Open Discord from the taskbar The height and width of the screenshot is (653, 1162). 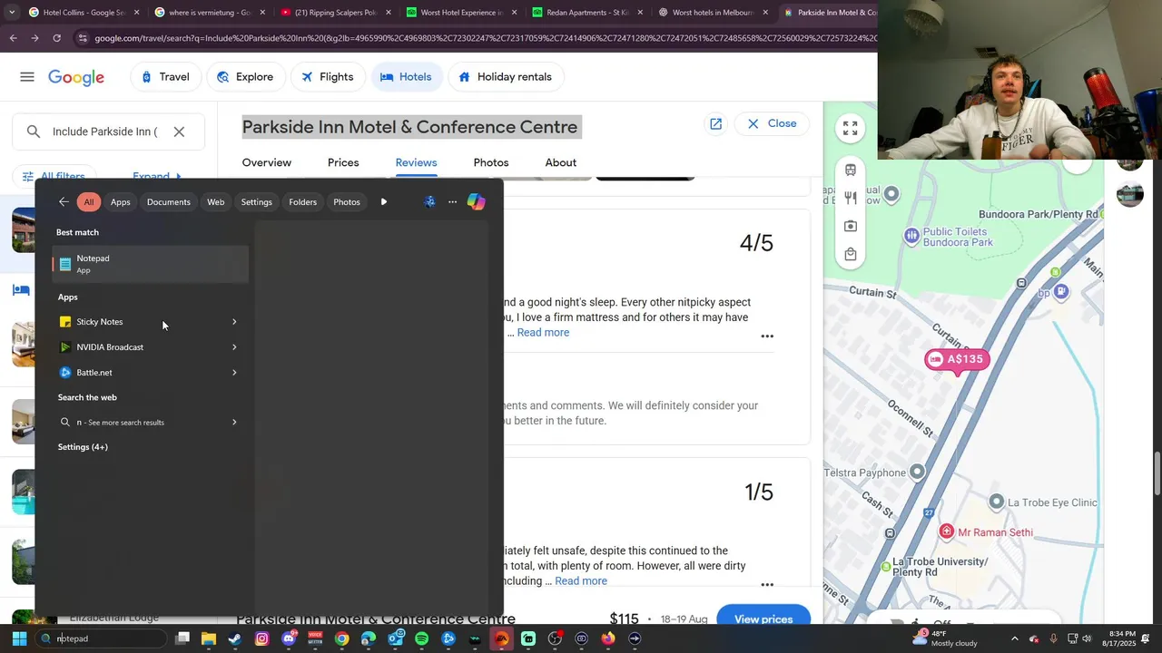coord(289,638)
